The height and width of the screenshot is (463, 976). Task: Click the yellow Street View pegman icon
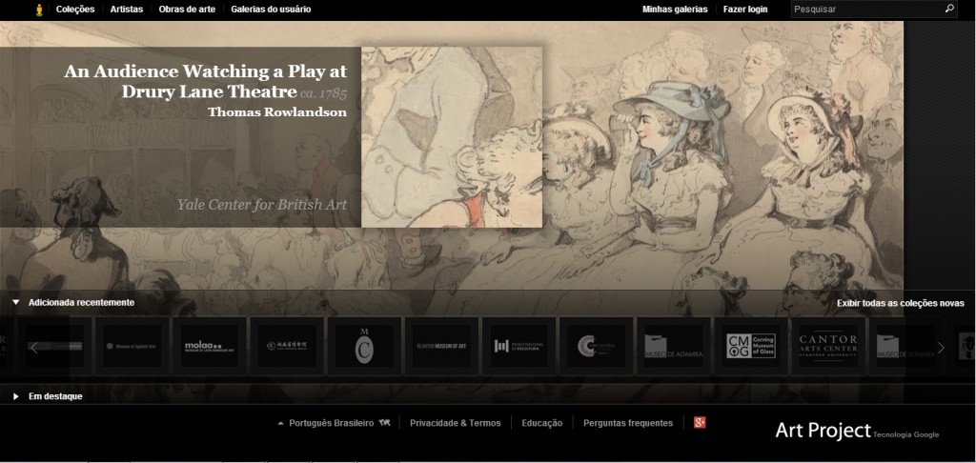pos(39,10)
